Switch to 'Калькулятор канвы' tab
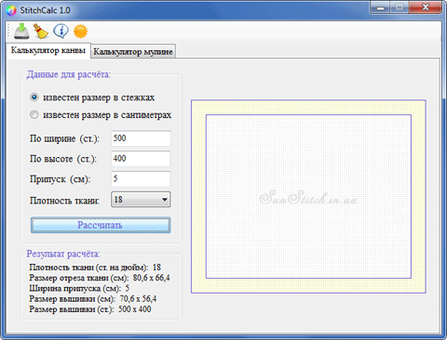 pos(48,50)
